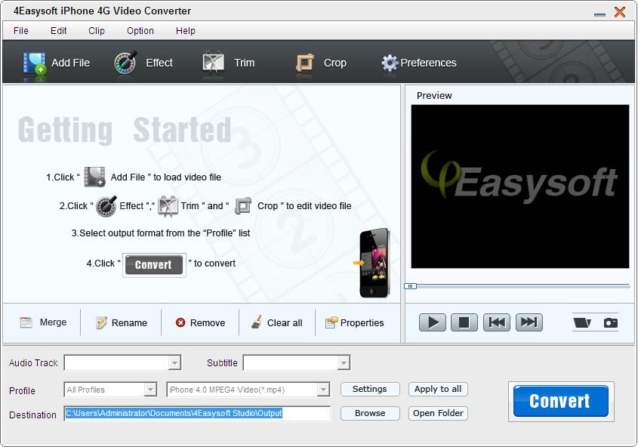
Task: Click the Preview video display area
Action: click(520, 187)
